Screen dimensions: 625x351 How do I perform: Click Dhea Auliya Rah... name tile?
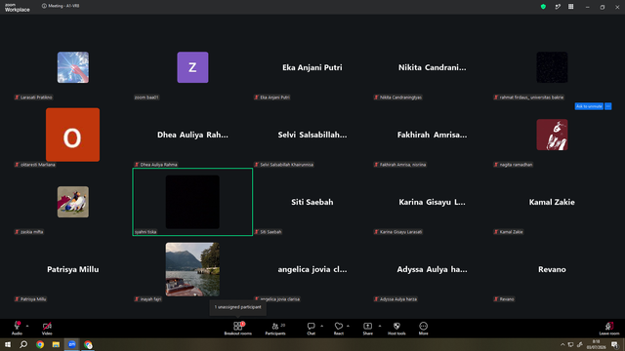192,135
